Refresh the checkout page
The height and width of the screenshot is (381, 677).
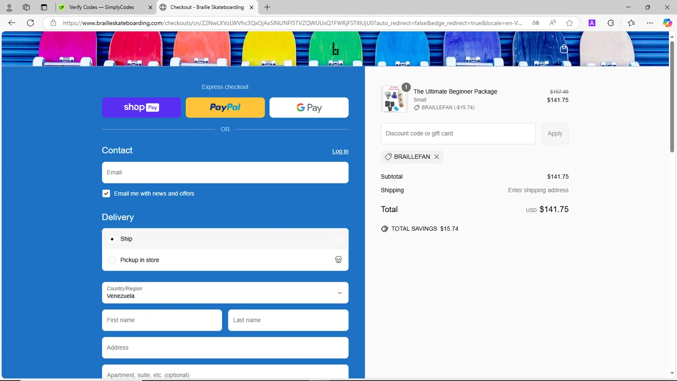(x=31, y=23)
